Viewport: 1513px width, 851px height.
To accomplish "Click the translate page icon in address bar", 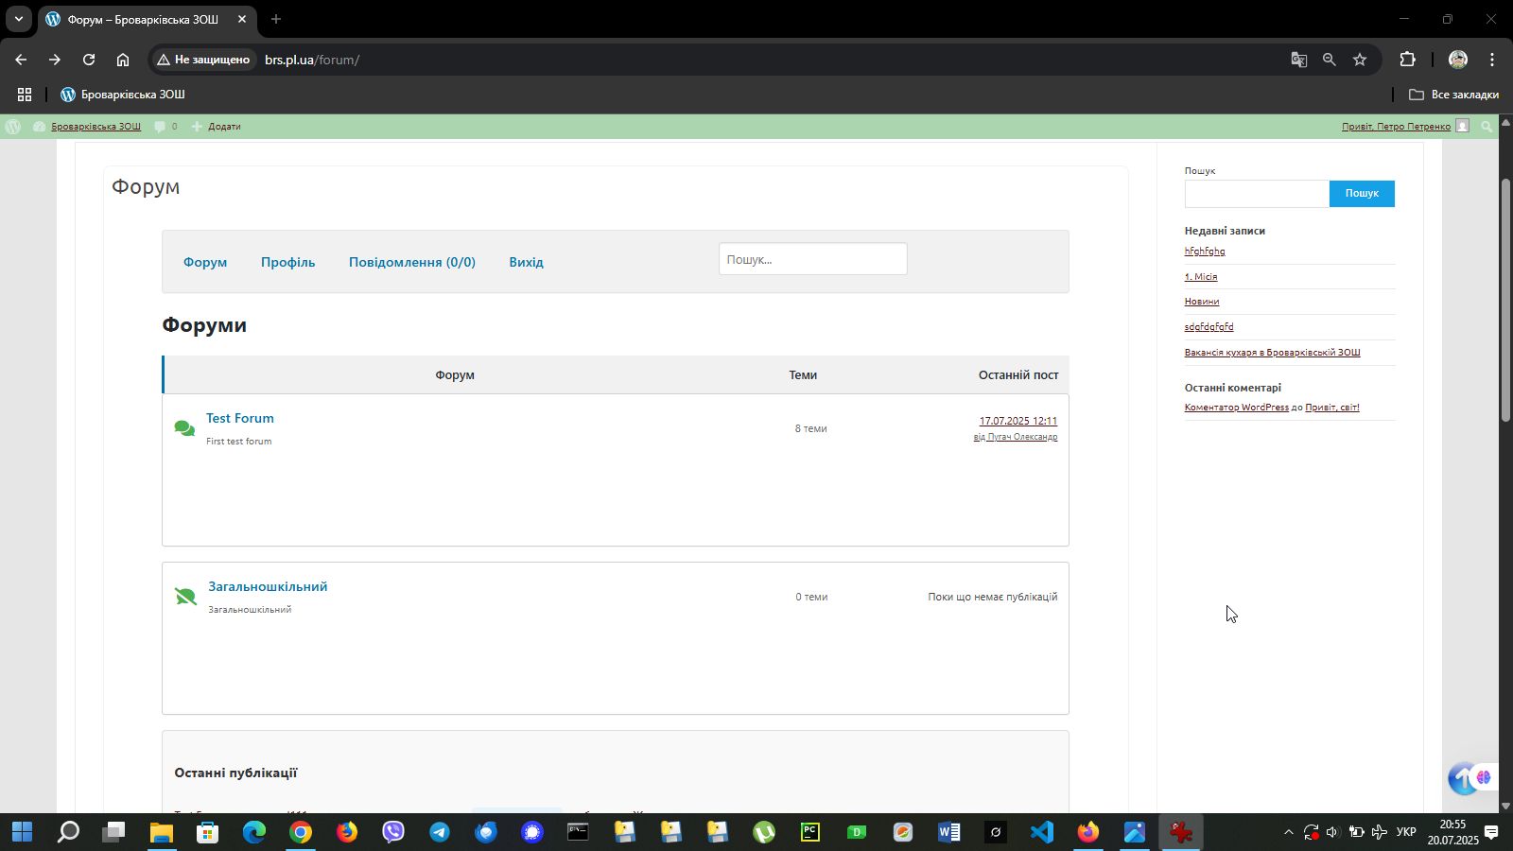I will coord(1299,60).
